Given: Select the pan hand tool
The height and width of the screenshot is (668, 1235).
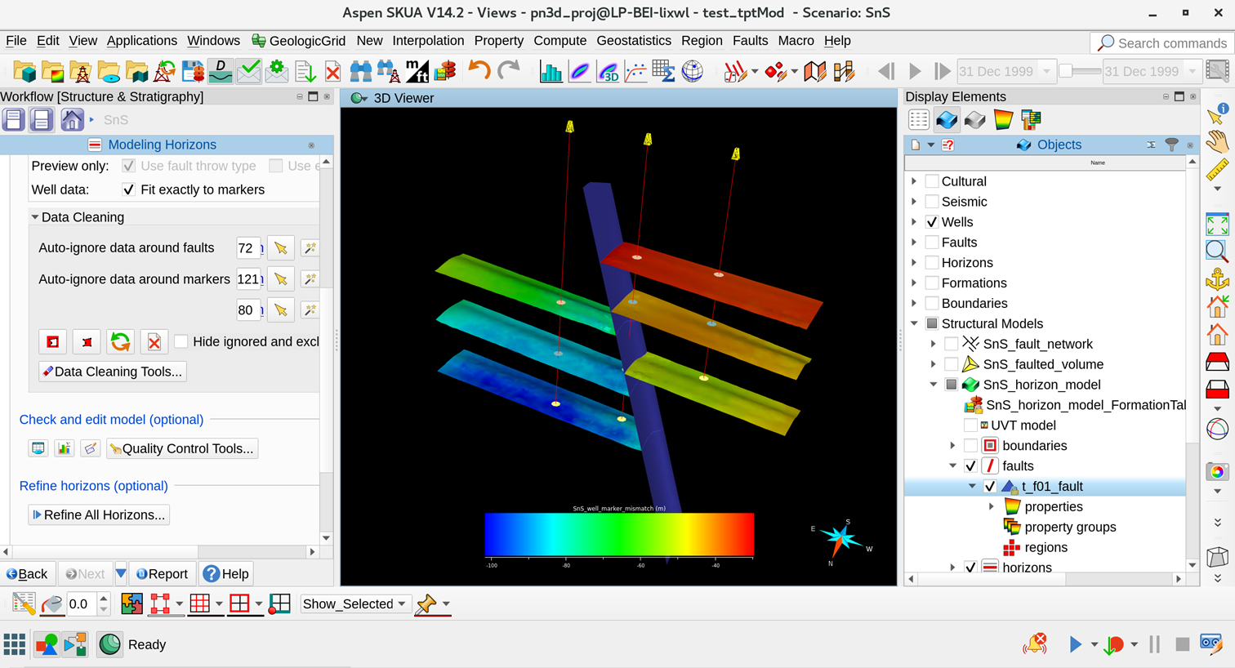Looking at the screenshot, I should [1216, 142].
